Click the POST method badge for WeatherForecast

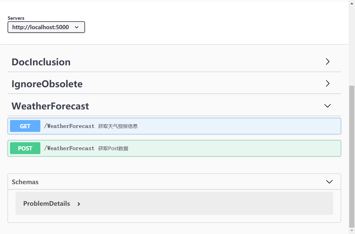[25, 148]
